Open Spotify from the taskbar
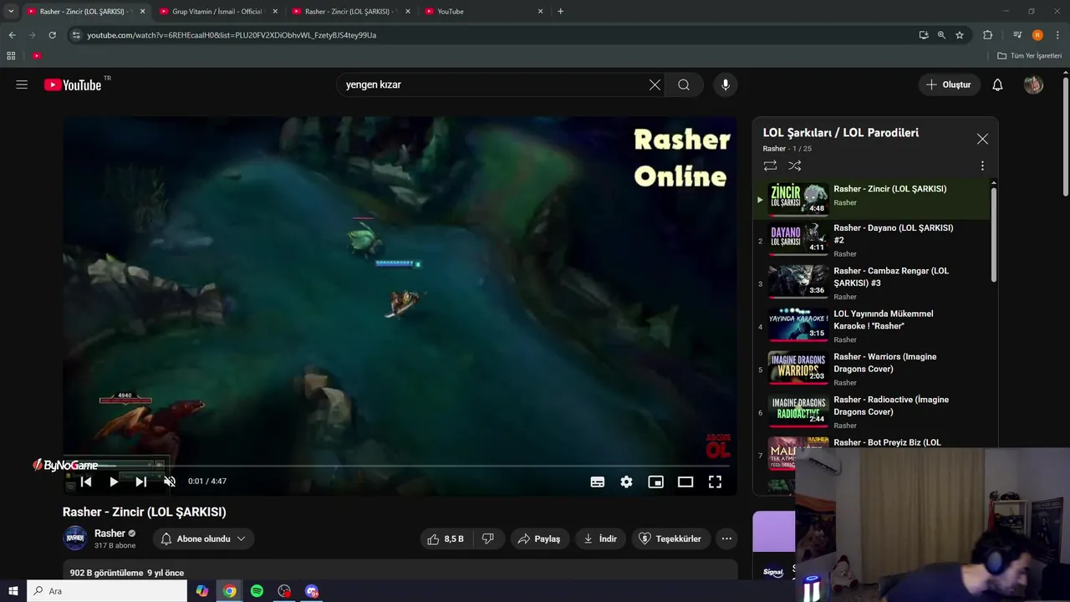The height and width of the screenshot is (602, 1070). click(x=257, y=591)
